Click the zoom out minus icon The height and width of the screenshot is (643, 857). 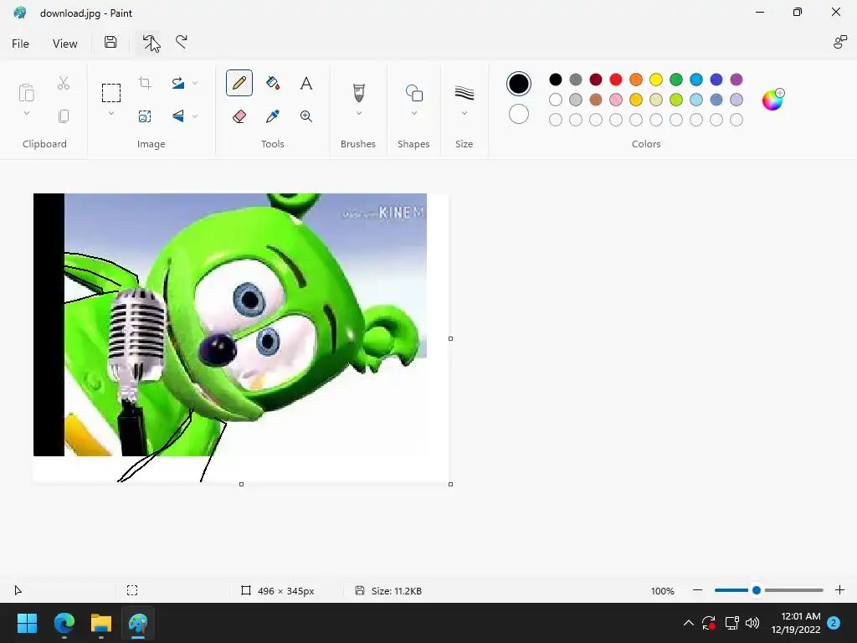tap(697, 590)
